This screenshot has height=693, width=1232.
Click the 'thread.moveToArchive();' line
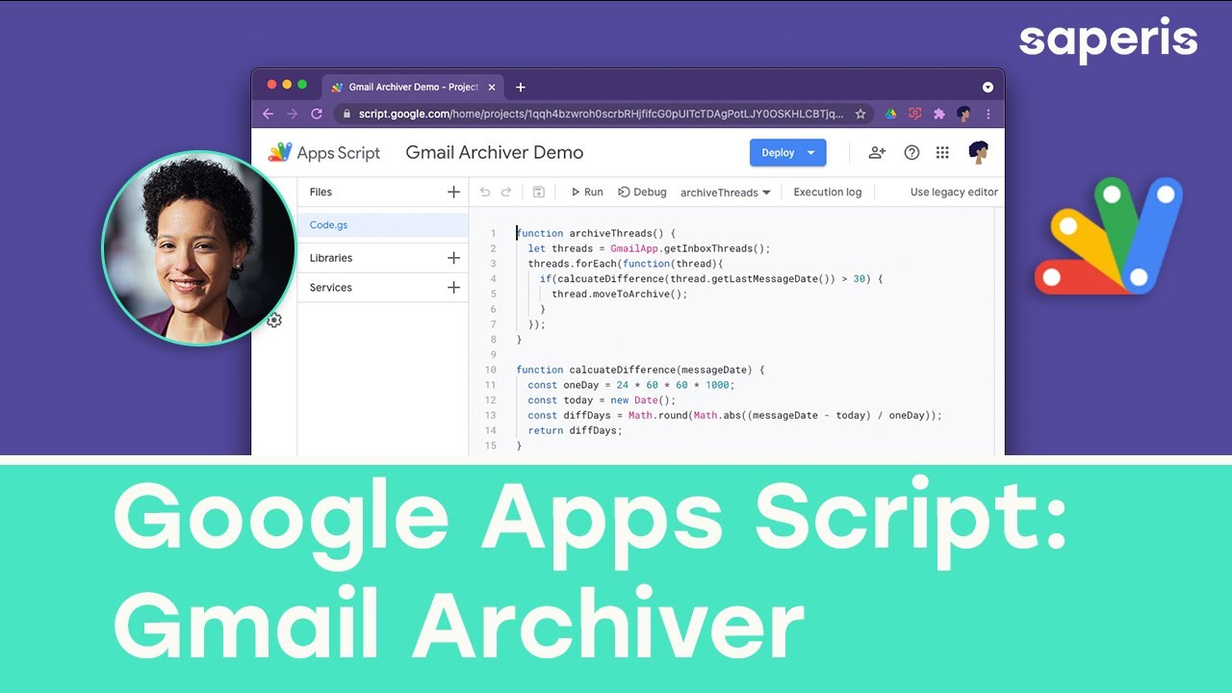(620, 294)
